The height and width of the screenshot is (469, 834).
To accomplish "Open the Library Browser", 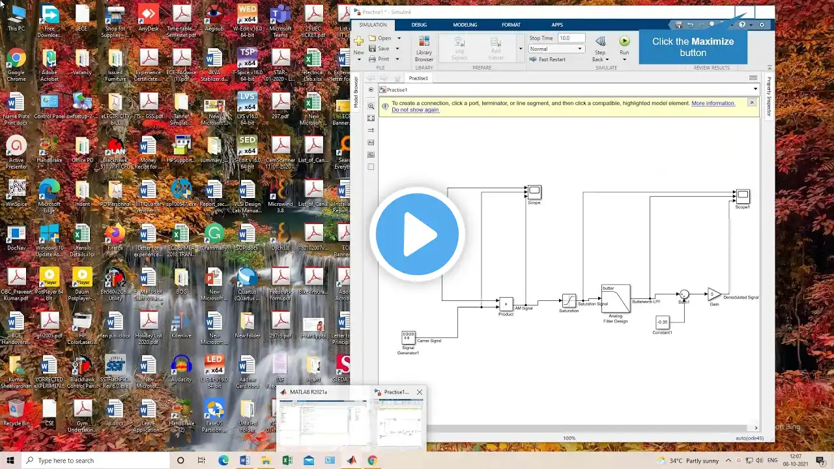I will [x=424, y=48].
